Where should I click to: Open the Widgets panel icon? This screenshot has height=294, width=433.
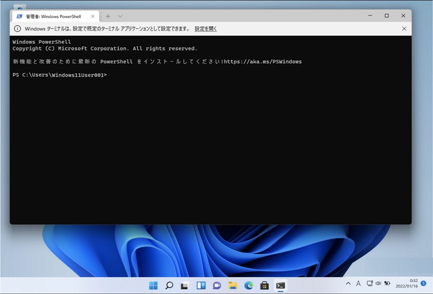[x=201, y=285]
